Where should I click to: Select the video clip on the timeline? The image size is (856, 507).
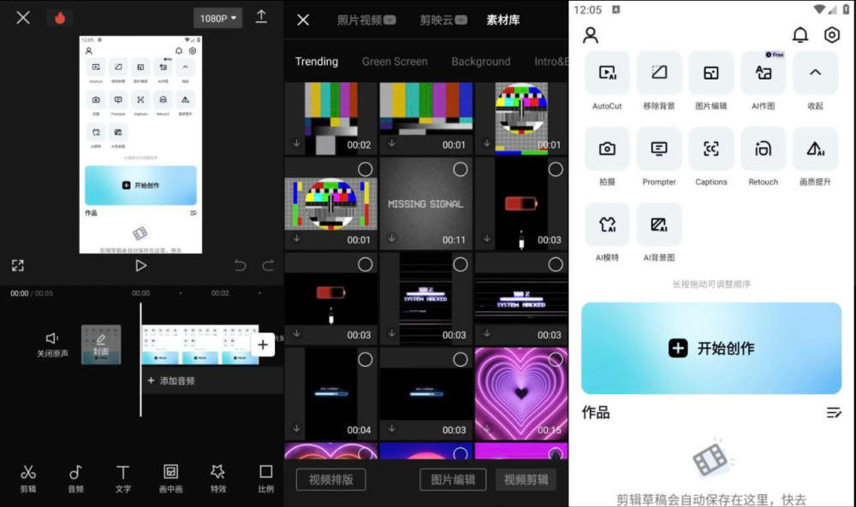pos(200,345)
